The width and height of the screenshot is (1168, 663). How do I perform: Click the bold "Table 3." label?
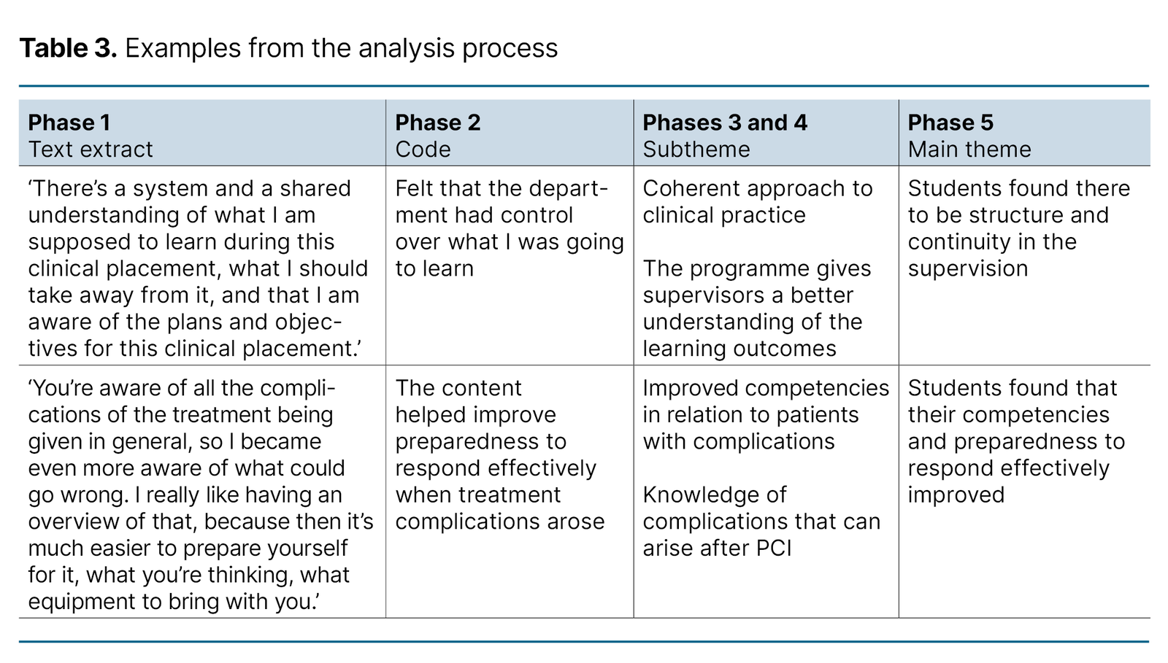68,48
